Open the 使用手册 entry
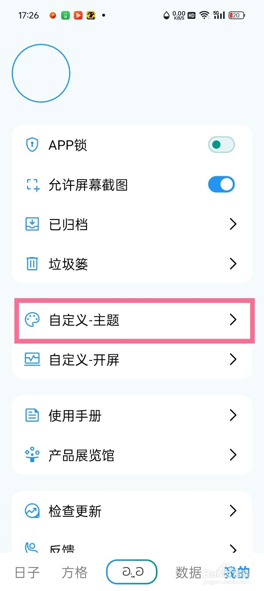Screen dimensions: 264x591 coord(132,415)
